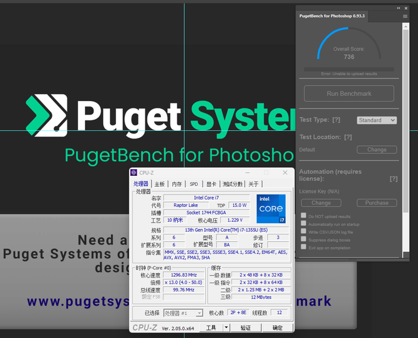
Task: Click the Purchase license button
Action: (x=377, y=203)
